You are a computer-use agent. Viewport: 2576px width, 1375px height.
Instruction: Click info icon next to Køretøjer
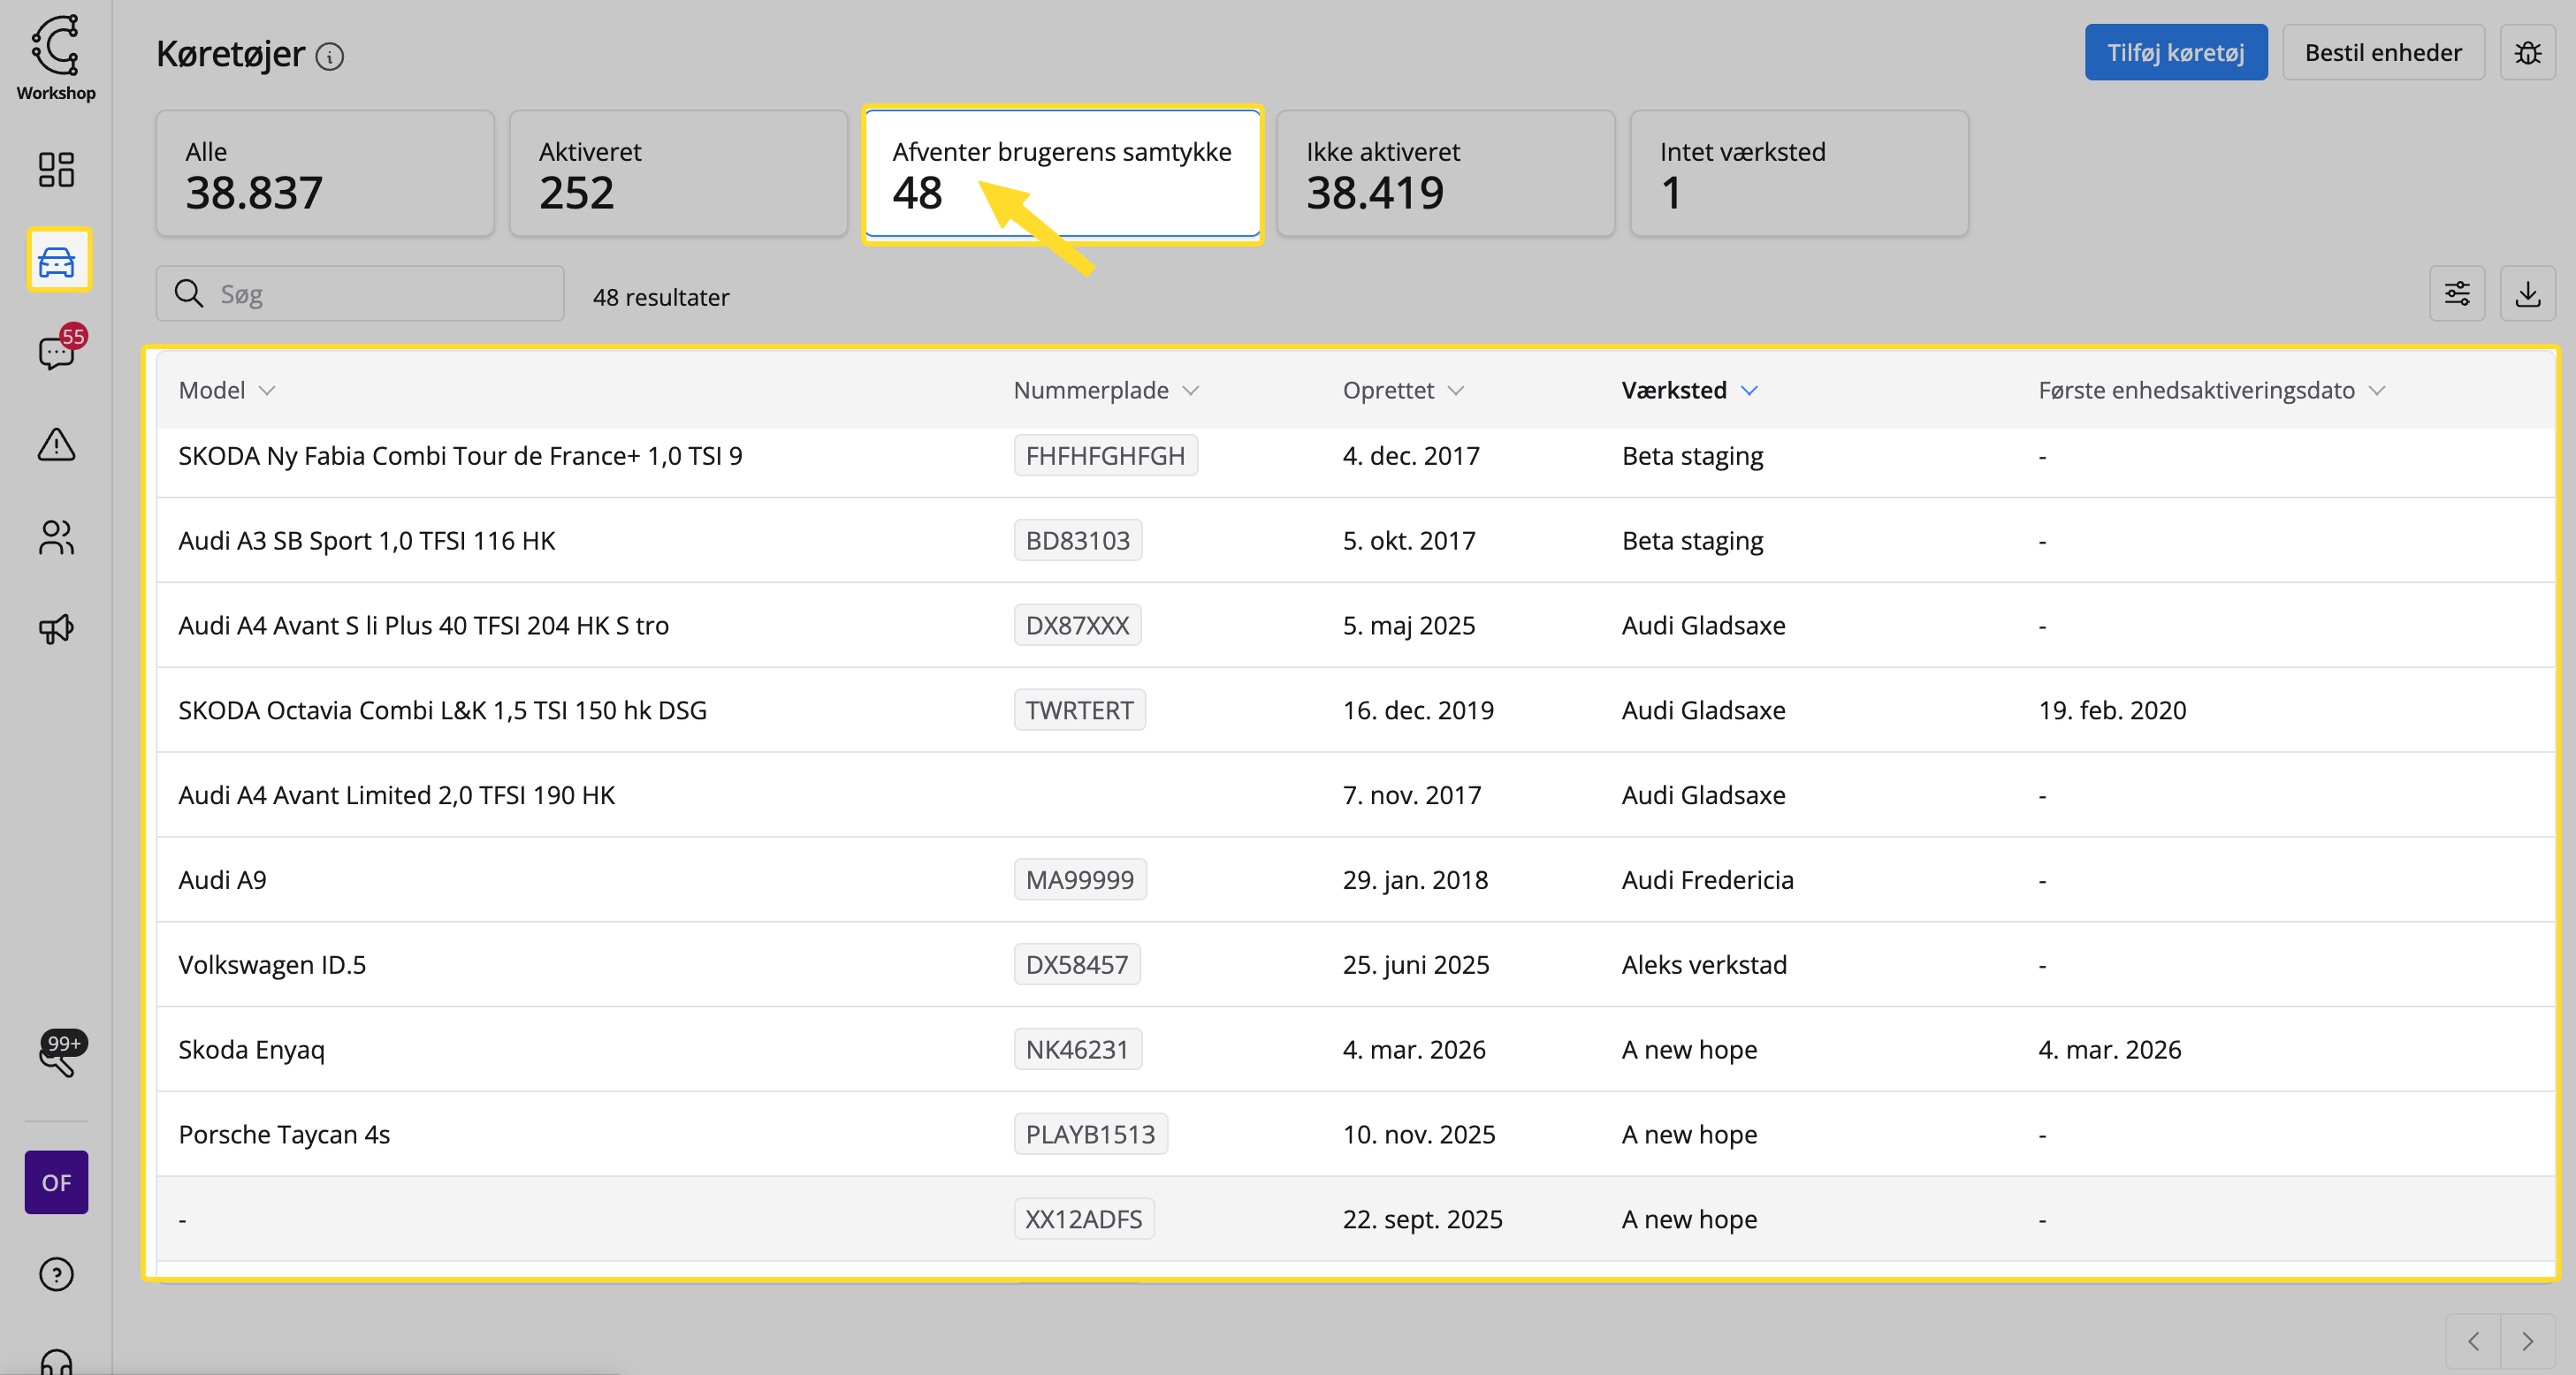coord(329,57)
